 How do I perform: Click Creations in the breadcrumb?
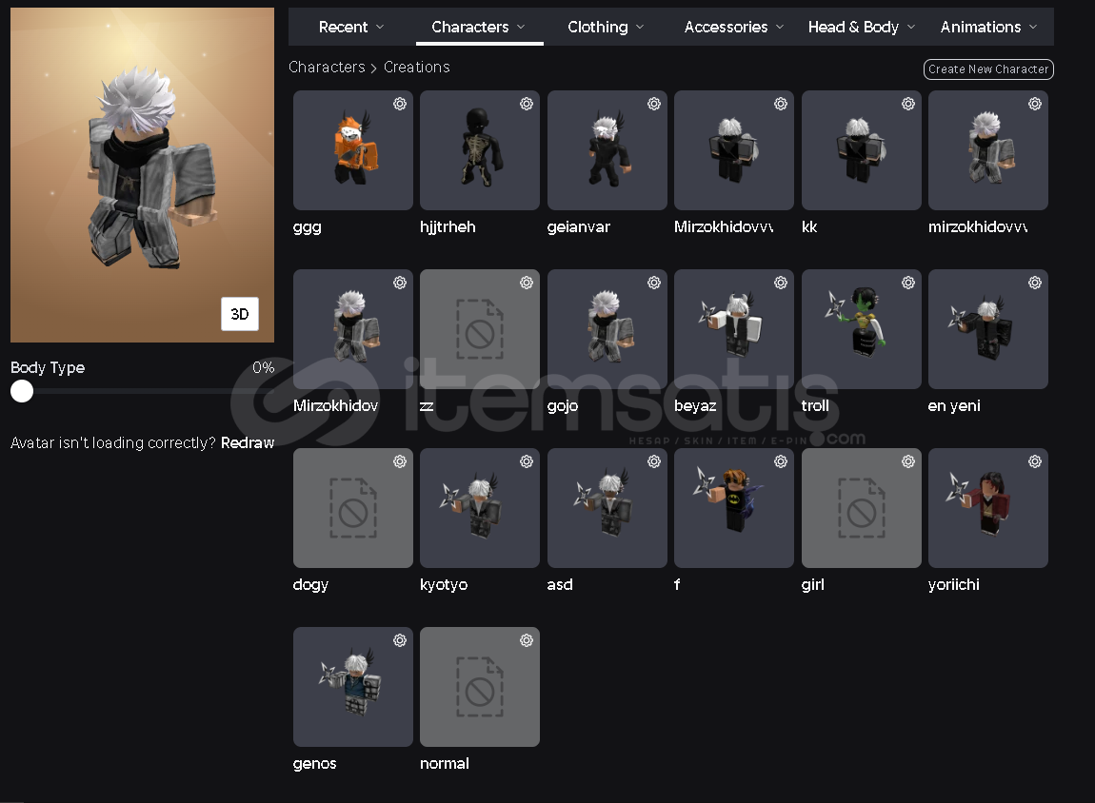tap(417, 67)
